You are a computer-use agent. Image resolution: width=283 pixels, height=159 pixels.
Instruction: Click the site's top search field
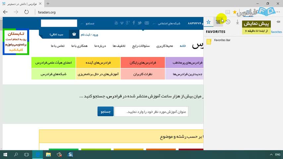tap(59, 23)
